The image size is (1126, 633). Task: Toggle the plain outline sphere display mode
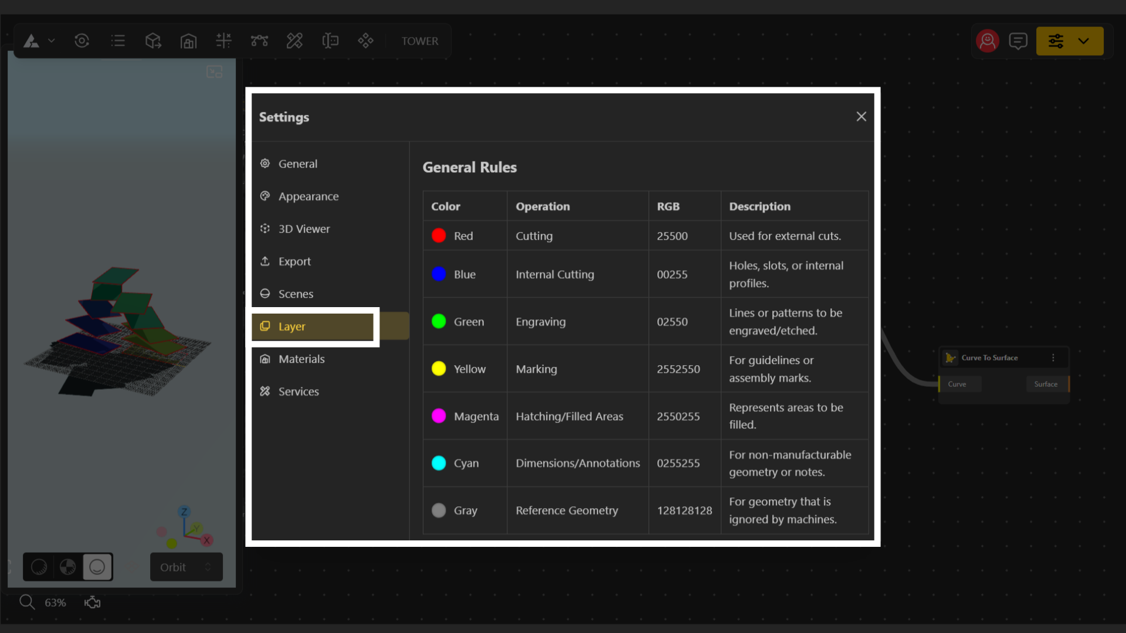97,567
